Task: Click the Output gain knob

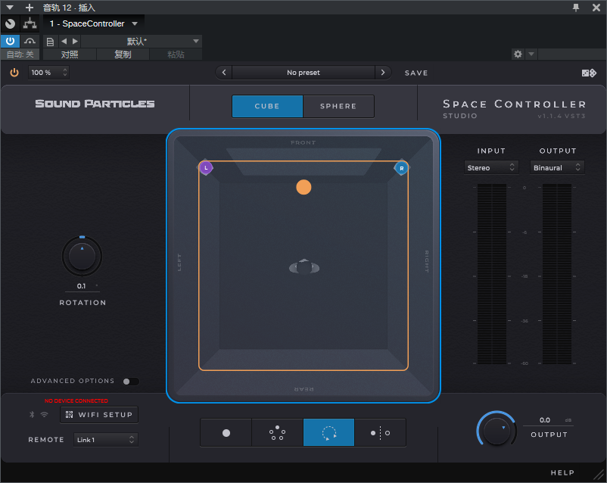Action: coord(496,431)
